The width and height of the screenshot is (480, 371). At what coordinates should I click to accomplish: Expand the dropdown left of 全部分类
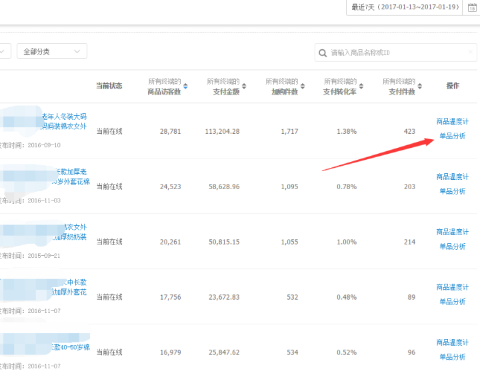point(4,51)
